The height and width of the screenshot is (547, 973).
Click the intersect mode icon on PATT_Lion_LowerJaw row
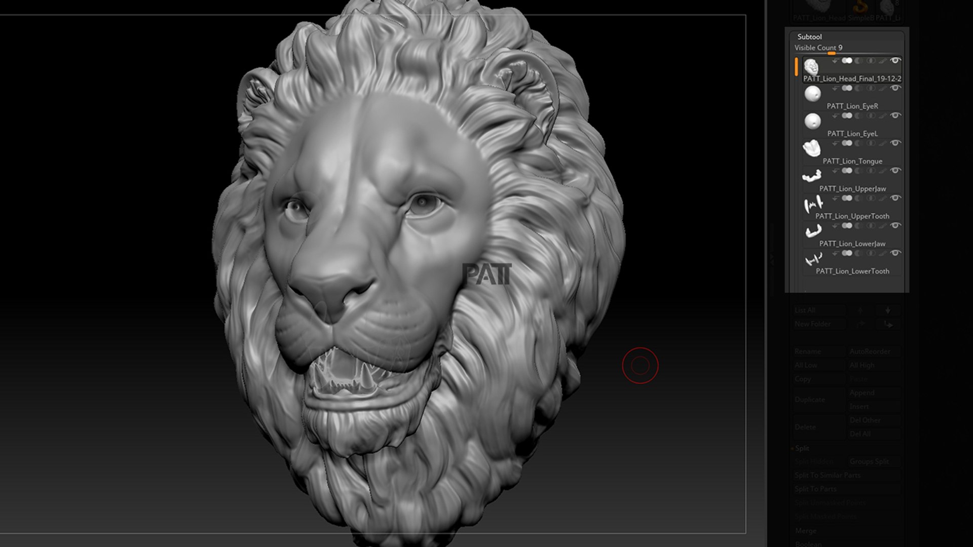coord(871,226)
